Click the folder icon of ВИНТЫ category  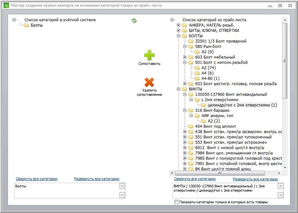coord(185,89)
